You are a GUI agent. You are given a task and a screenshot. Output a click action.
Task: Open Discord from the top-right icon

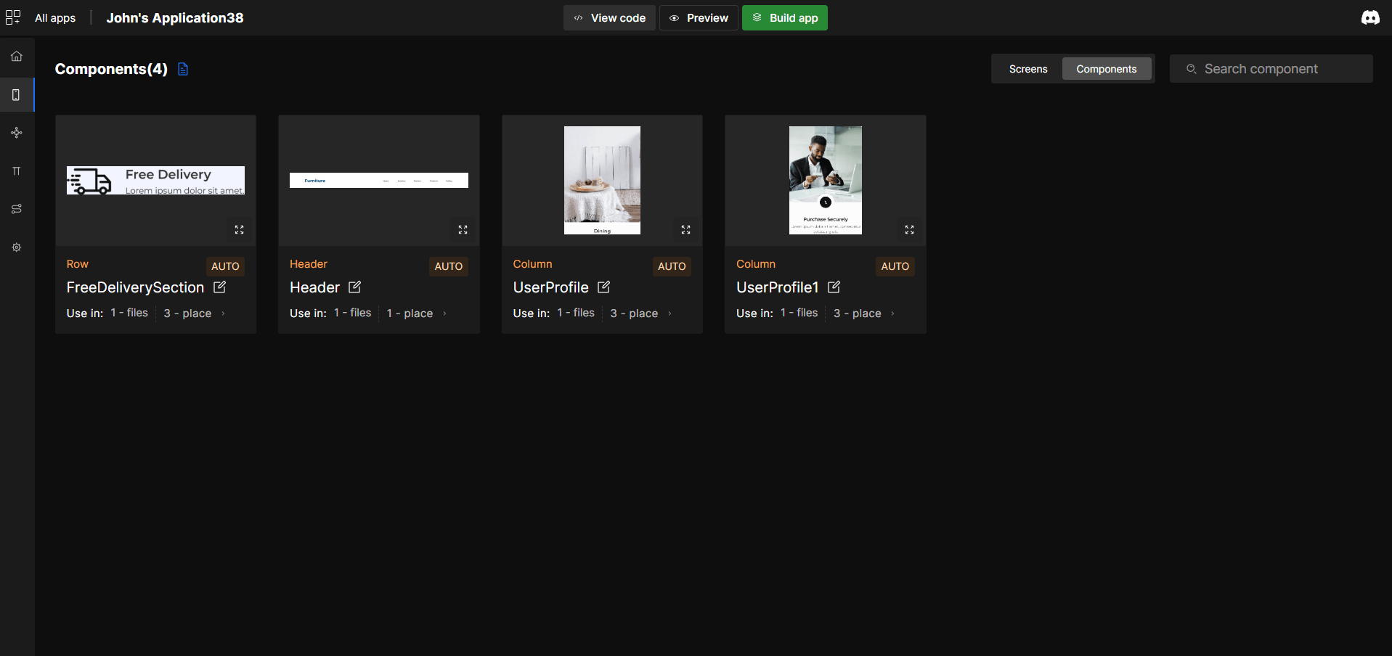pyautogui.click(x=1370, y=17)
